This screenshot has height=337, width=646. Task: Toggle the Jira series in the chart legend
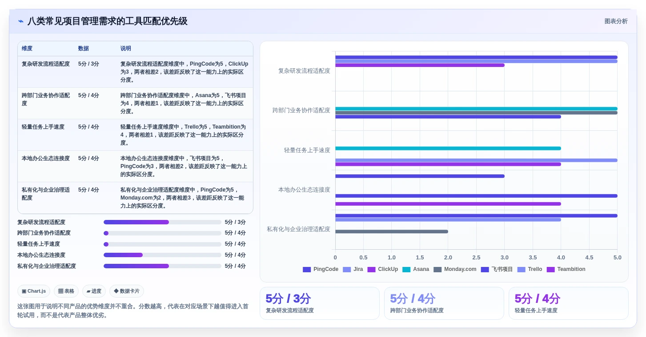tap(353, 269)
